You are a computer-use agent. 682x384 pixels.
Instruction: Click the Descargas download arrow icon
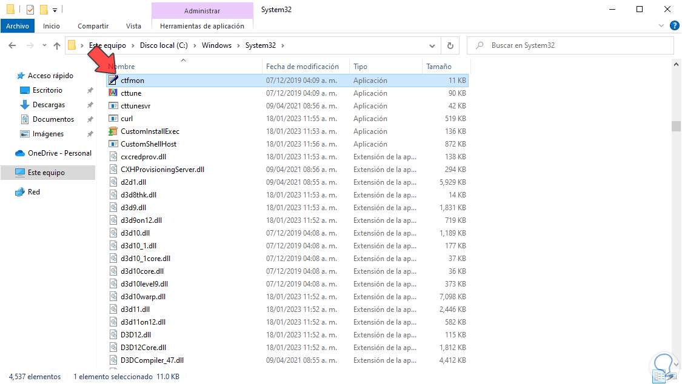click(x=25, y=105)
